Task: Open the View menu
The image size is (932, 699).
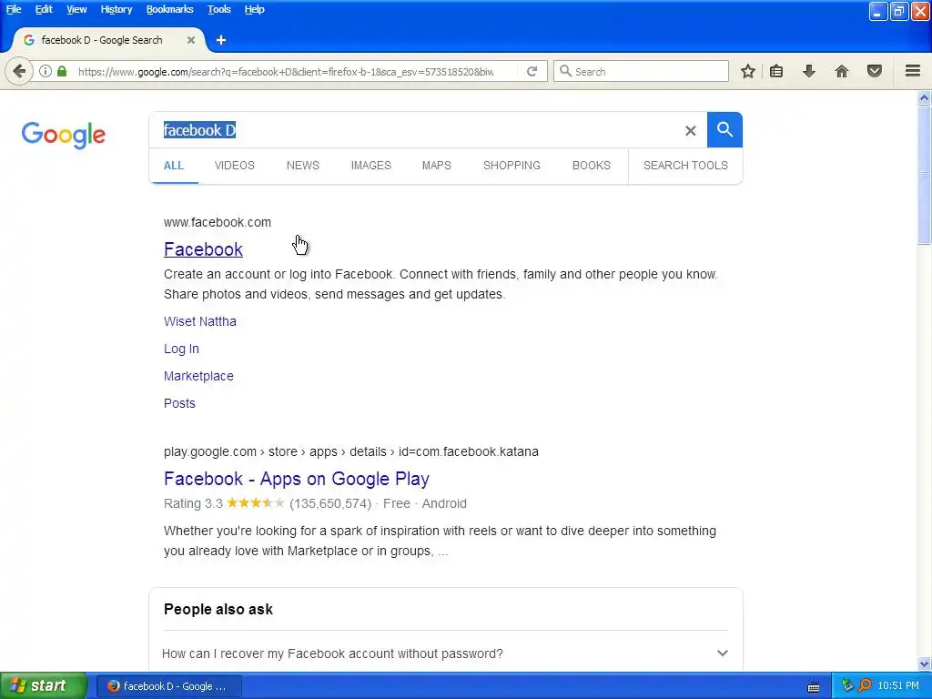Action: (x=76, y=9)
